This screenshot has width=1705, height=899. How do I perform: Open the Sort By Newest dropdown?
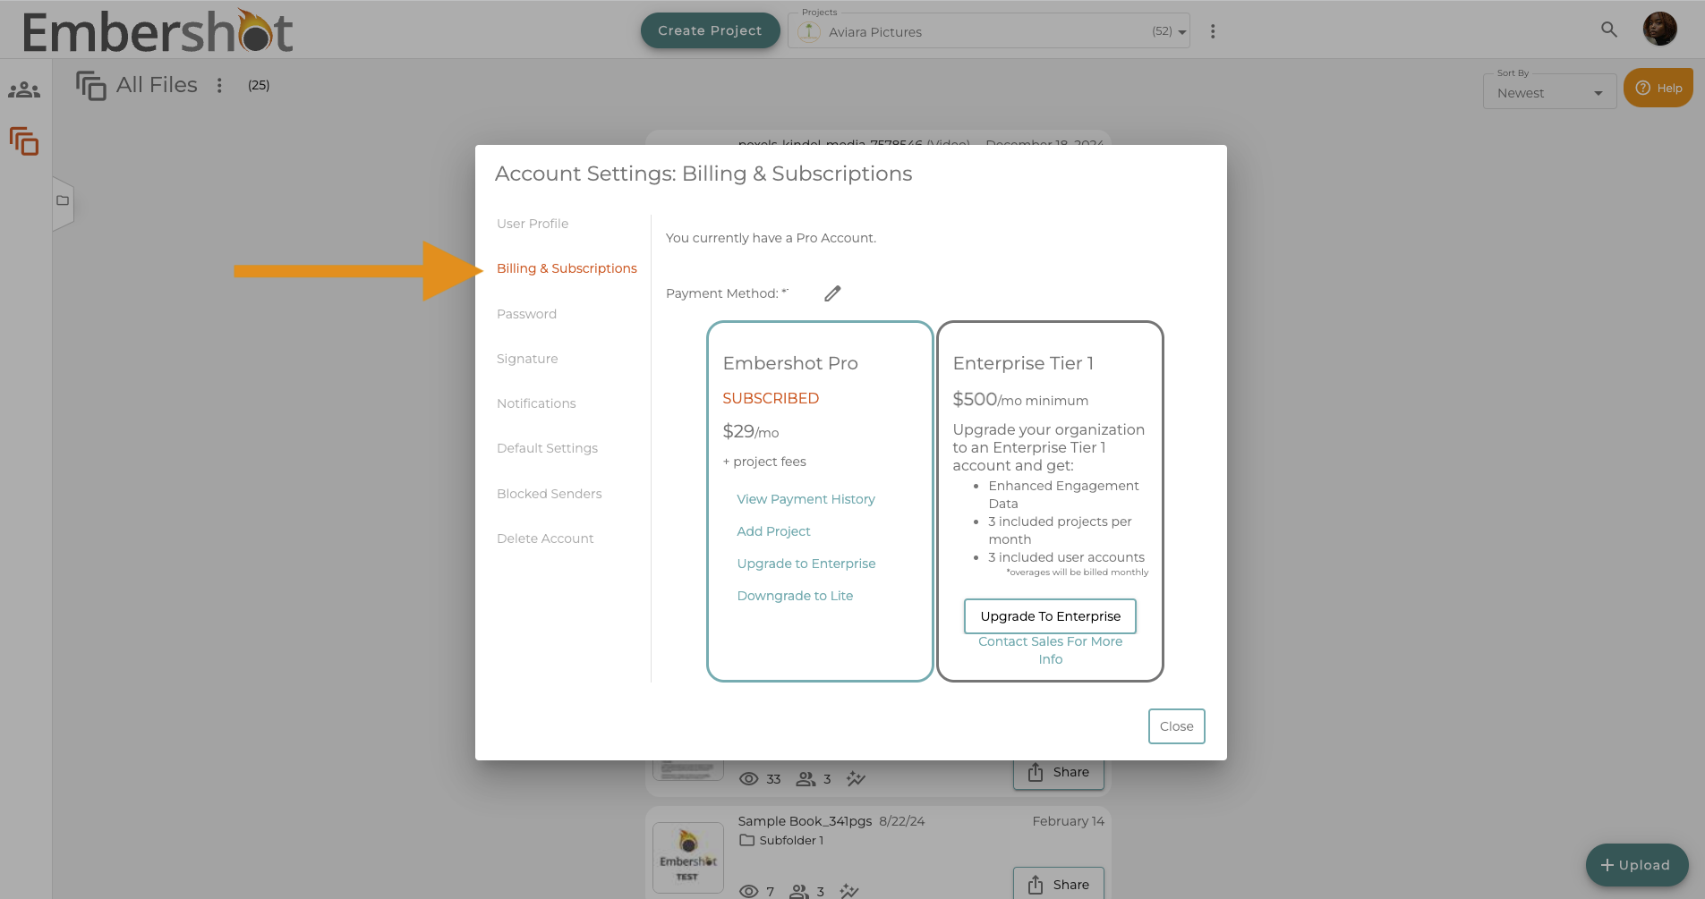[1549, 92]
